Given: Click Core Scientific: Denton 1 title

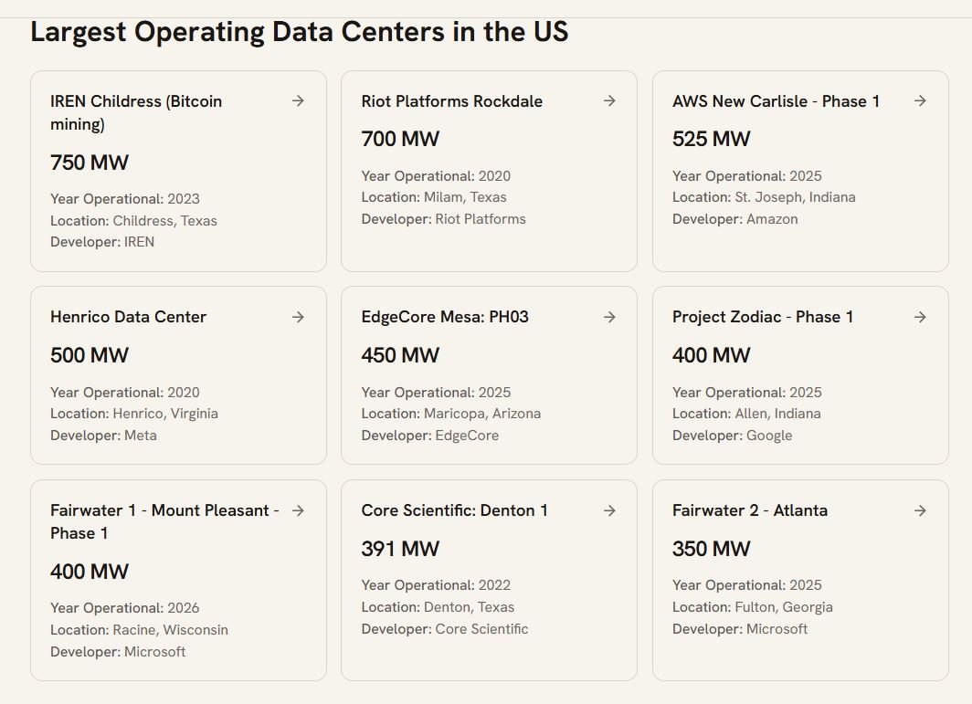Looking at the screenshot, I should (454, 510).
